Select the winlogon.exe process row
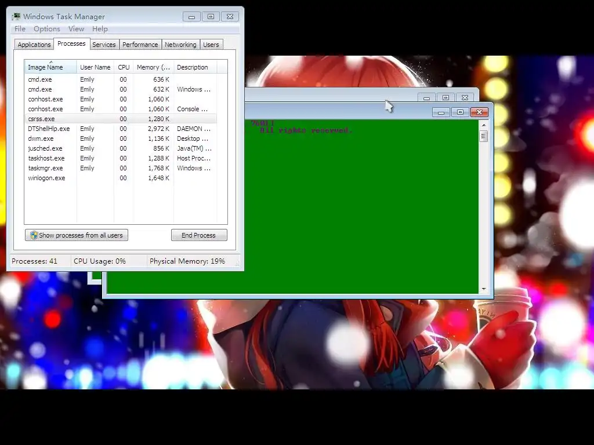This screenshot has width=594, height=445. tap(121, 178)
